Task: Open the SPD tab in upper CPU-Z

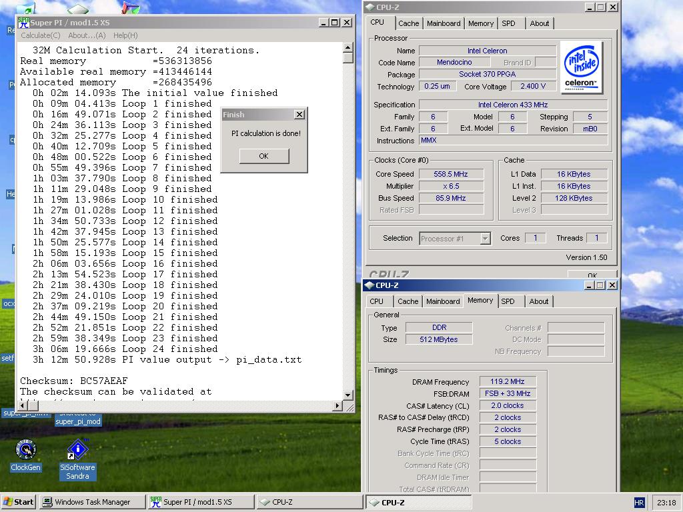Action: (x=508, y=23)
